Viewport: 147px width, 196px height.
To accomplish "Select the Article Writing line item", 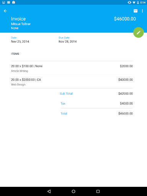I will [x=72, y=68].
